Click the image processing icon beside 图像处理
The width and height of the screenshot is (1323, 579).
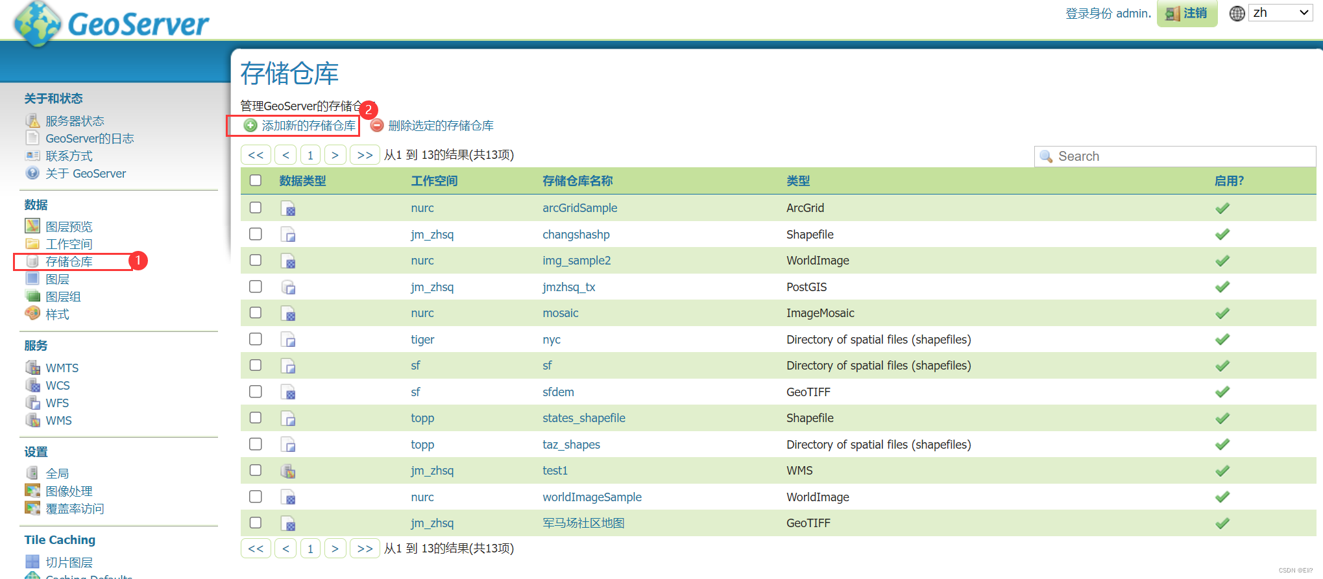(x=32, y=491)
